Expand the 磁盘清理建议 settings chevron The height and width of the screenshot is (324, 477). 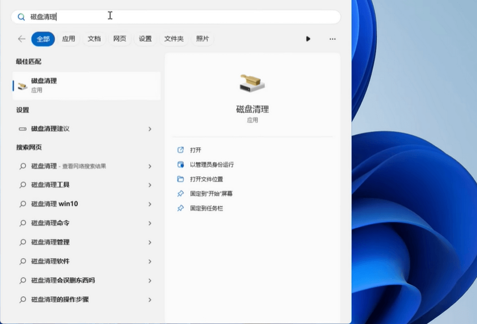point(150,129)
